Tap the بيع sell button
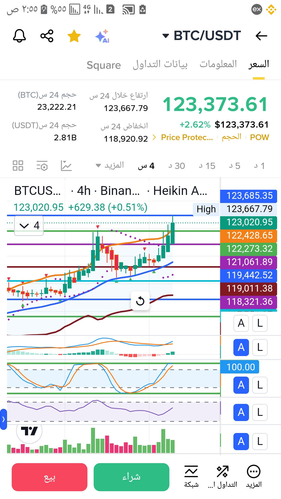 point(49,477)
